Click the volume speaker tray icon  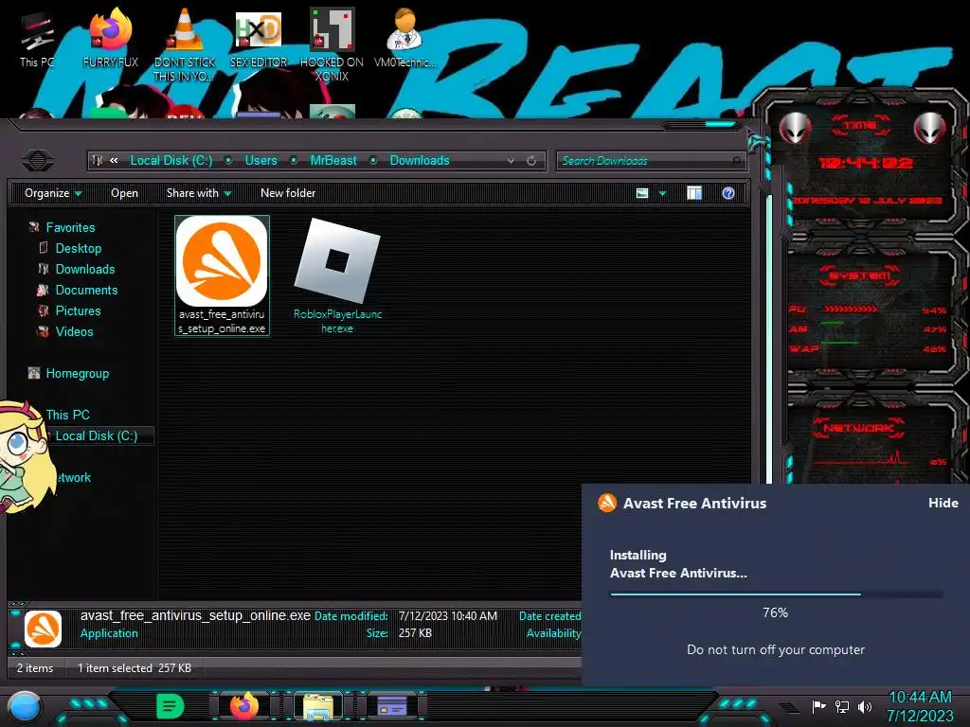tap(865, 706)
